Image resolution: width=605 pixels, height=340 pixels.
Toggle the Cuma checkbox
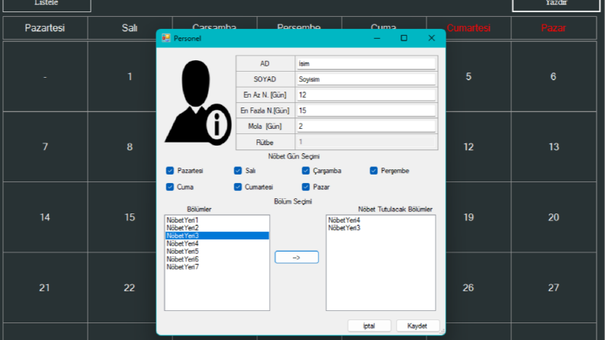click(170, 187)
